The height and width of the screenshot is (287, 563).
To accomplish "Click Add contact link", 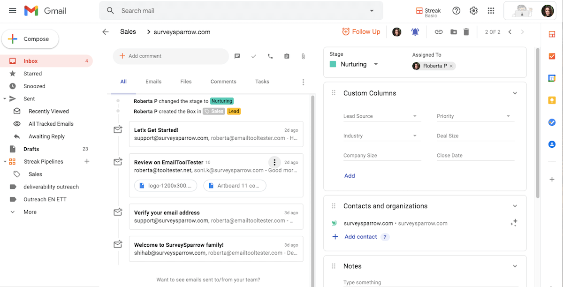I will pos(361,237).
